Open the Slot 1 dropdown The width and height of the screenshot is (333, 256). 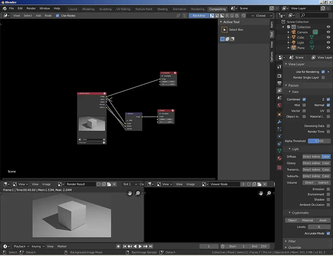coord(130,184)
